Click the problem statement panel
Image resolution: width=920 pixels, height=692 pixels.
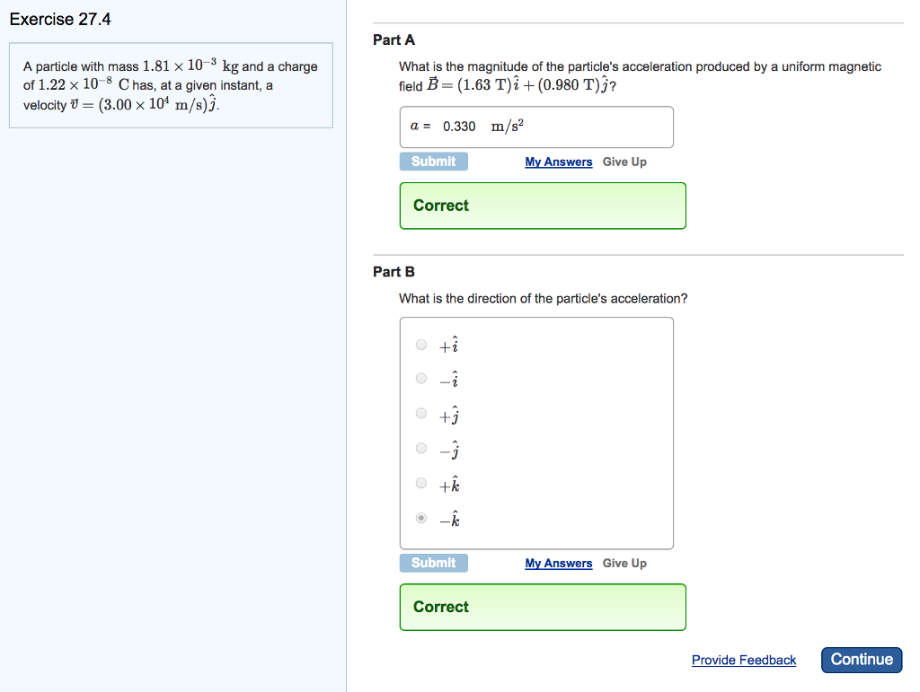point(171,85)
